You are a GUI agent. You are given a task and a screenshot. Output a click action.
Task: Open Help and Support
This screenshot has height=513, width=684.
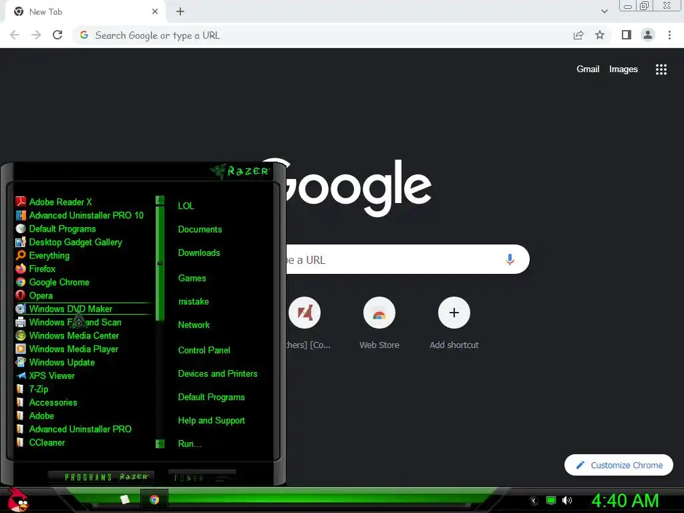click(211, 421)
